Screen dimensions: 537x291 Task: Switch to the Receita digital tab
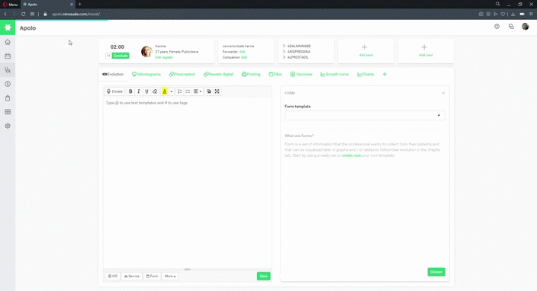(218, 74)
